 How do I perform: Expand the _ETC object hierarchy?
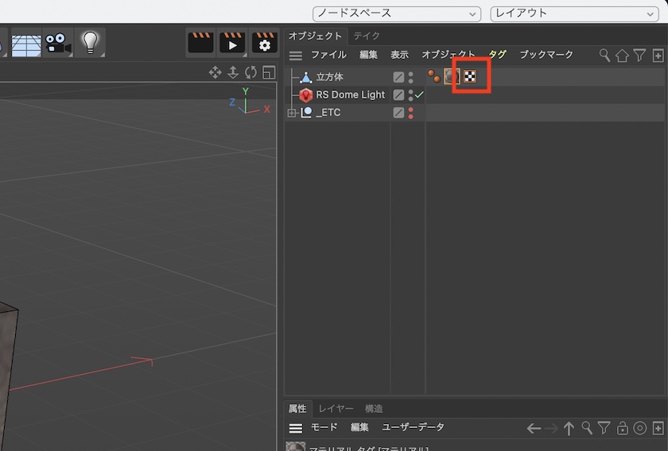pyautogui.click(x=292, y=113)
